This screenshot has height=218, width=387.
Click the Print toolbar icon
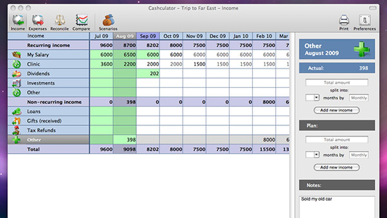click(344, 23)
